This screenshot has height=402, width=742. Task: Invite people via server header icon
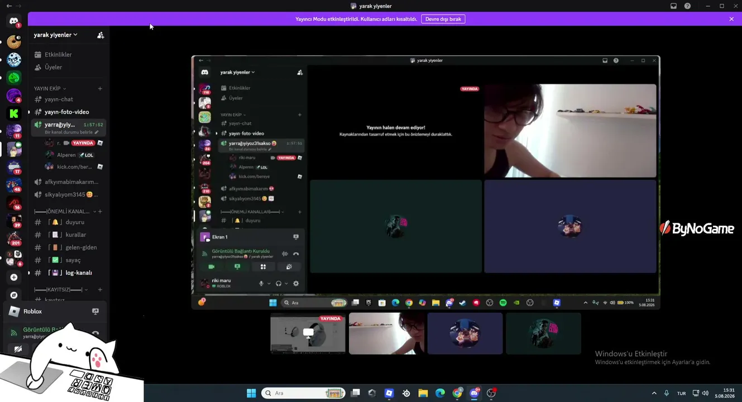click(100, 35)
